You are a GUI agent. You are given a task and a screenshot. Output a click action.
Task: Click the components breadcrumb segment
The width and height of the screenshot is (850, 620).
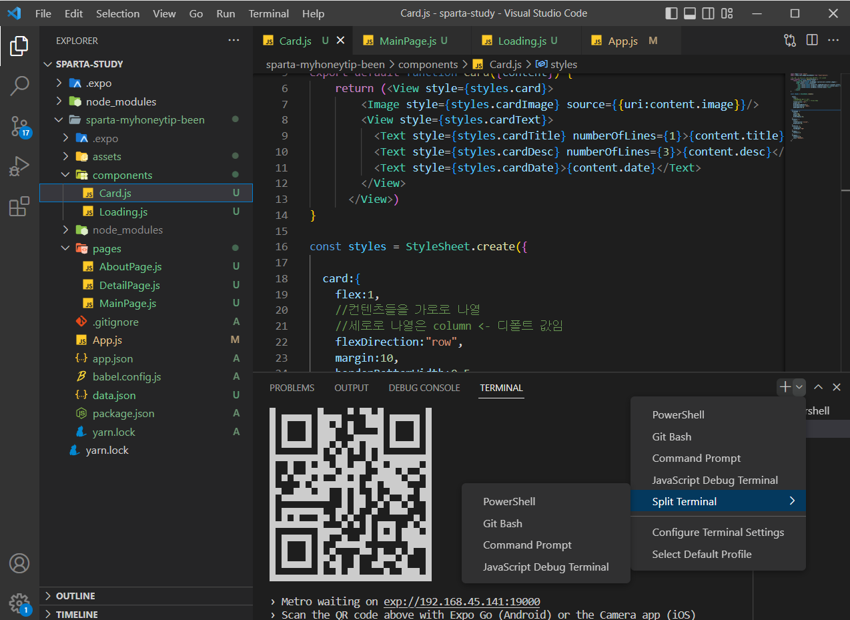tap(428, 64)
